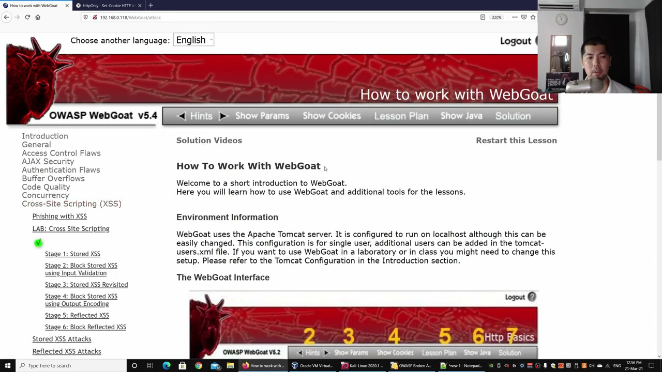Viewport: 662px width, 372px height.
Task: Open the browser home page icon
Action: tap(38, 17)
